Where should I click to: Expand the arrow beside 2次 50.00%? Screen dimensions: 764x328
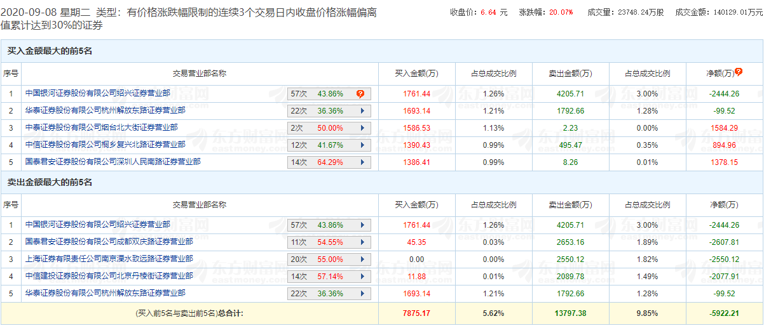362,128
